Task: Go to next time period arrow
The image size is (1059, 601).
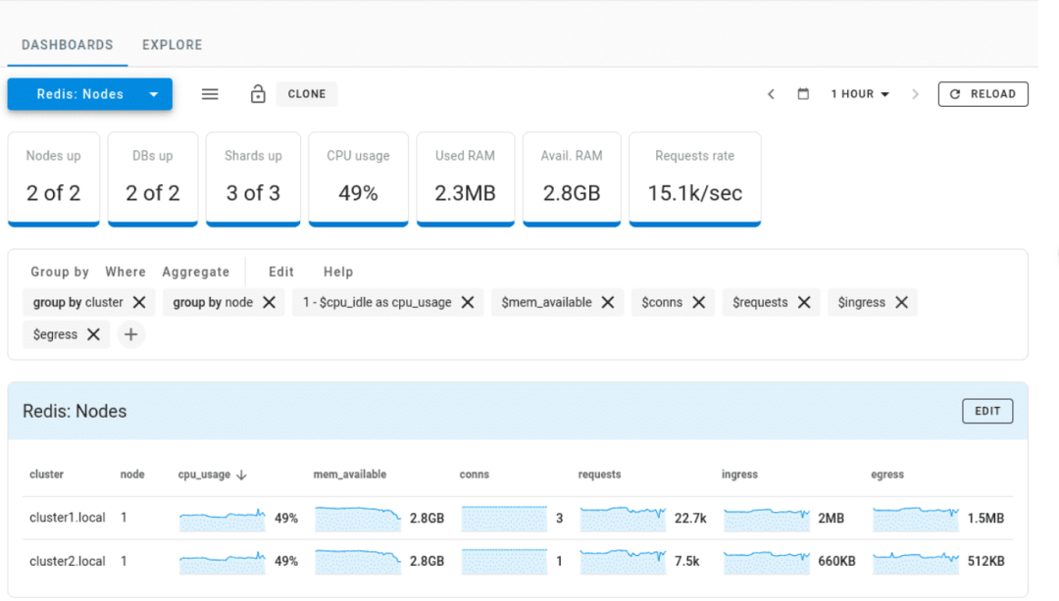Action: pyautogui.click(x=915, y=94)
